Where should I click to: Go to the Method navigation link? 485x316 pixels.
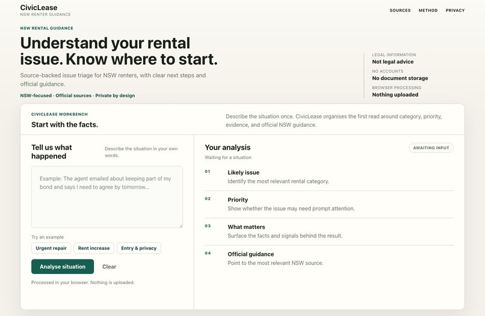coord(428,10)
